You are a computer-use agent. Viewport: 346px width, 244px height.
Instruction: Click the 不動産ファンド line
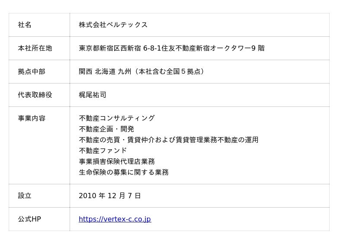[x=103, y=151]
